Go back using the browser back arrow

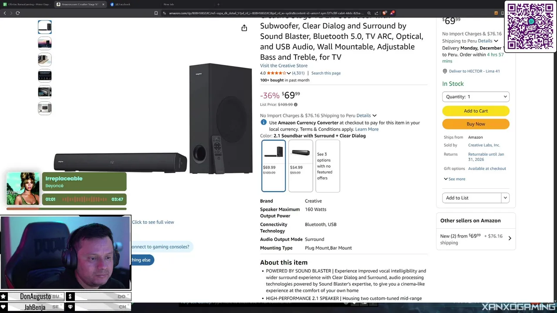click(5, 13)
